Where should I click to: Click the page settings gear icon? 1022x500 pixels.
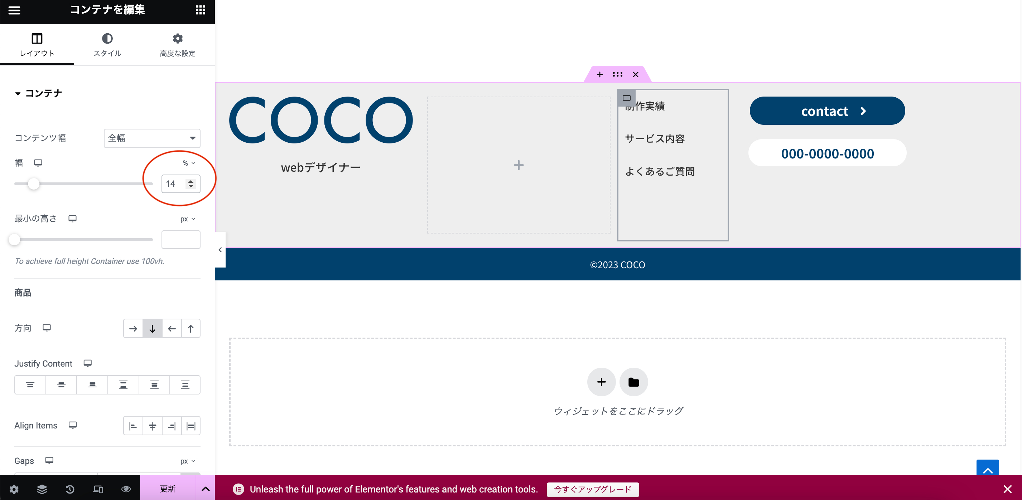[x=14, y=489]
